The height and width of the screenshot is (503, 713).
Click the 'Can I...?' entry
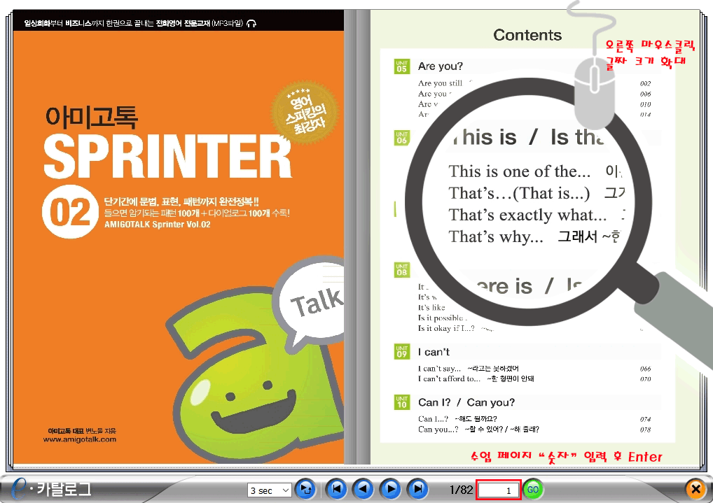click(x=457, y=419)
